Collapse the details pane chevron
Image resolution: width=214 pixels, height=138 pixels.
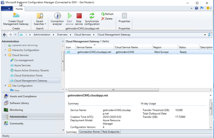pyautogui.click(x=210, y=95)
